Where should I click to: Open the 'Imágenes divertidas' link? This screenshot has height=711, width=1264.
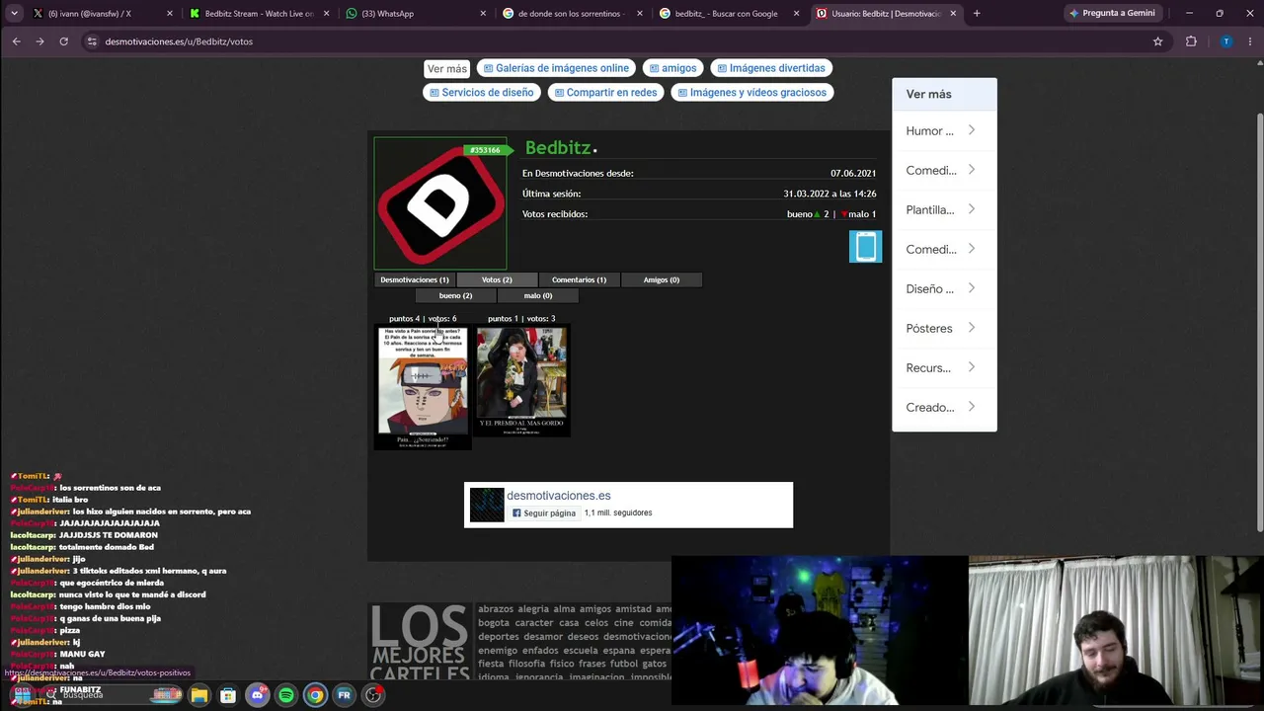771,68
